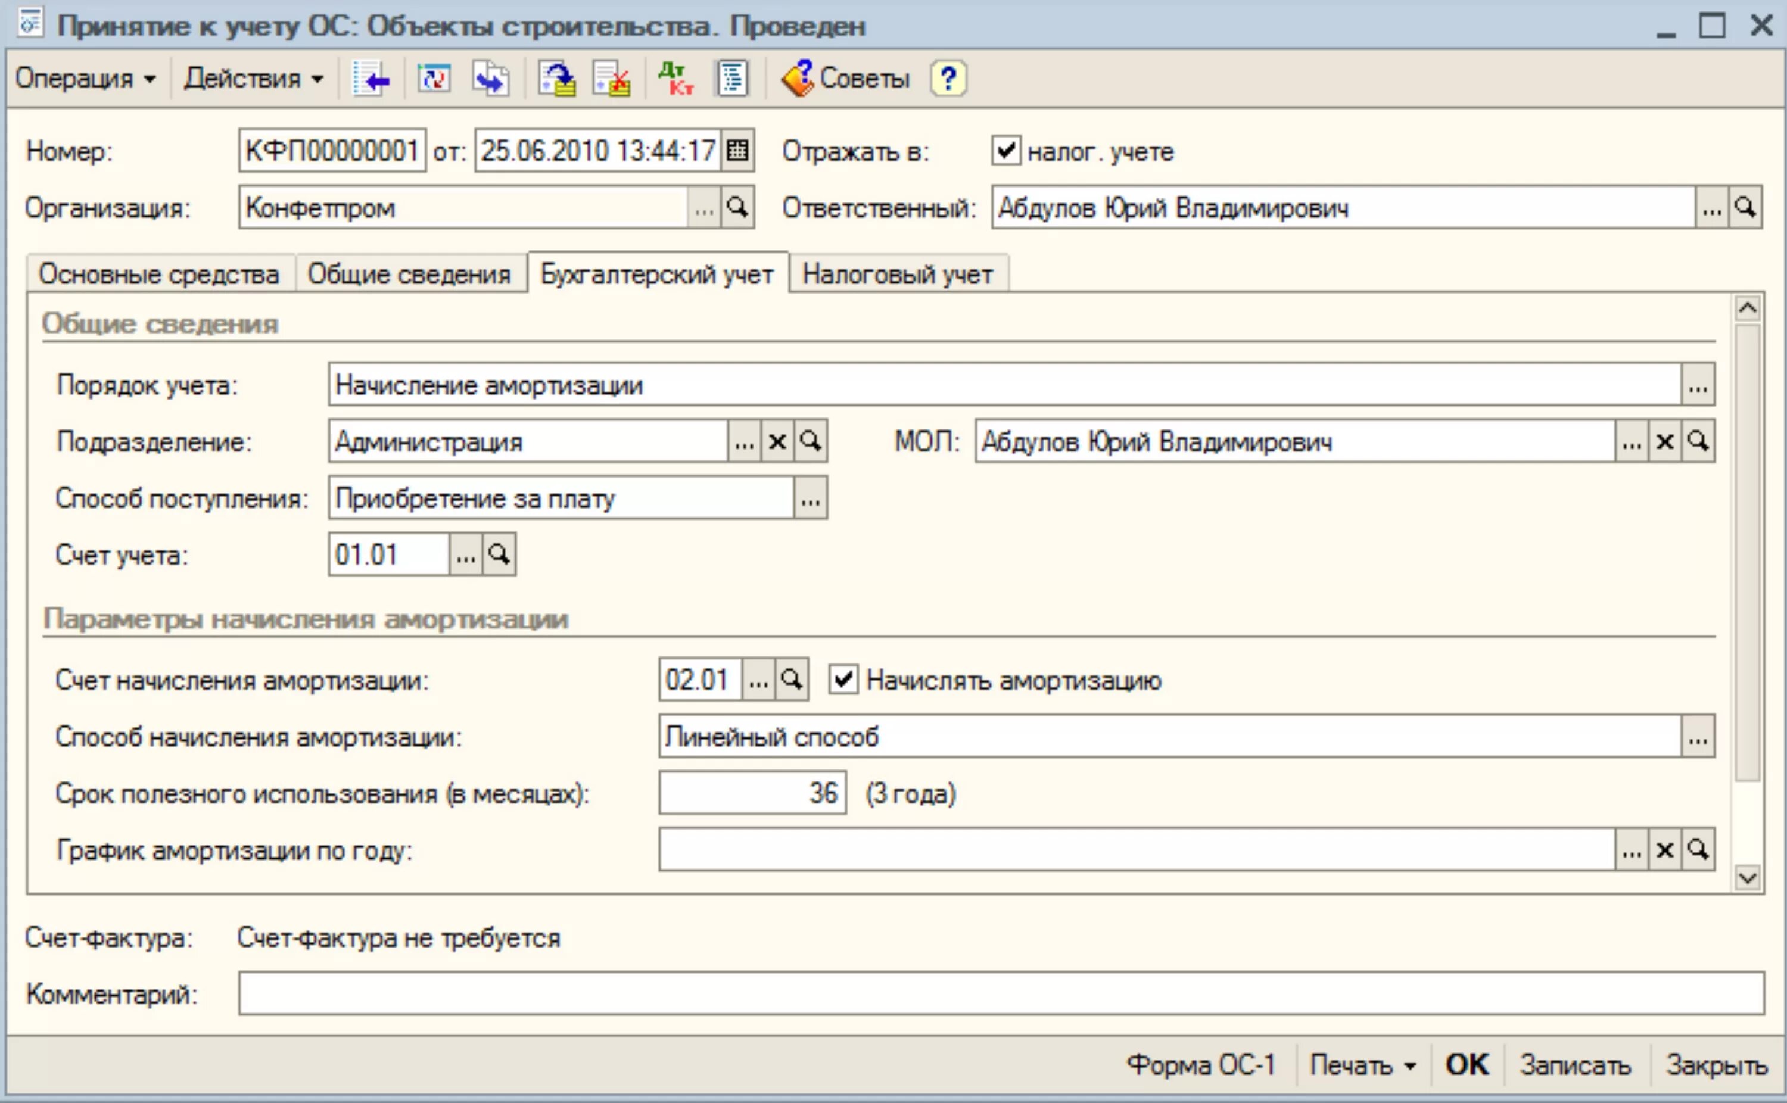Click into the Комментарий text field

(1000, 993)
